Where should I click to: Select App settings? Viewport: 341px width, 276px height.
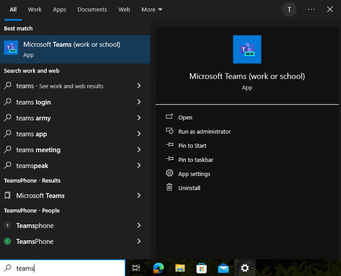[194, 174]
